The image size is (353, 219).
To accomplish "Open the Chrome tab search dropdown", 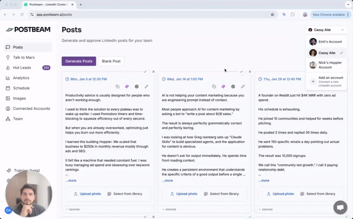I will pyautogui.click(x=348, y=5).
